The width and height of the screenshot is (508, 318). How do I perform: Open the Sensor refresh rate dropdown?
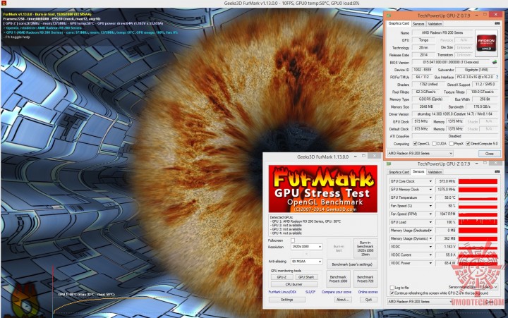coord(488,287)
